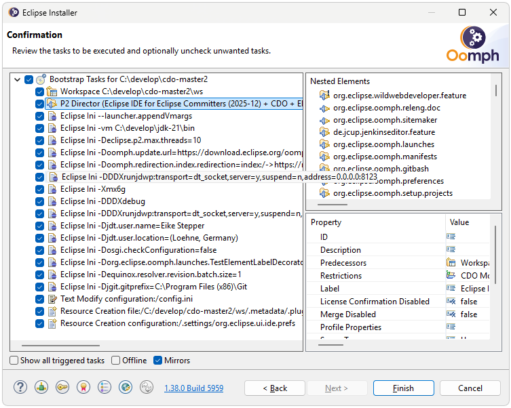Image resolution: width=511 pixels, height=408 pixels.
Task: Open the help question mark icon
Action: coord(20,388)
